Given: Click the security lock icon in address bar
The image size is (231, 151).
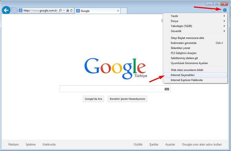Looking at the screenshot, I should (67, 10).
